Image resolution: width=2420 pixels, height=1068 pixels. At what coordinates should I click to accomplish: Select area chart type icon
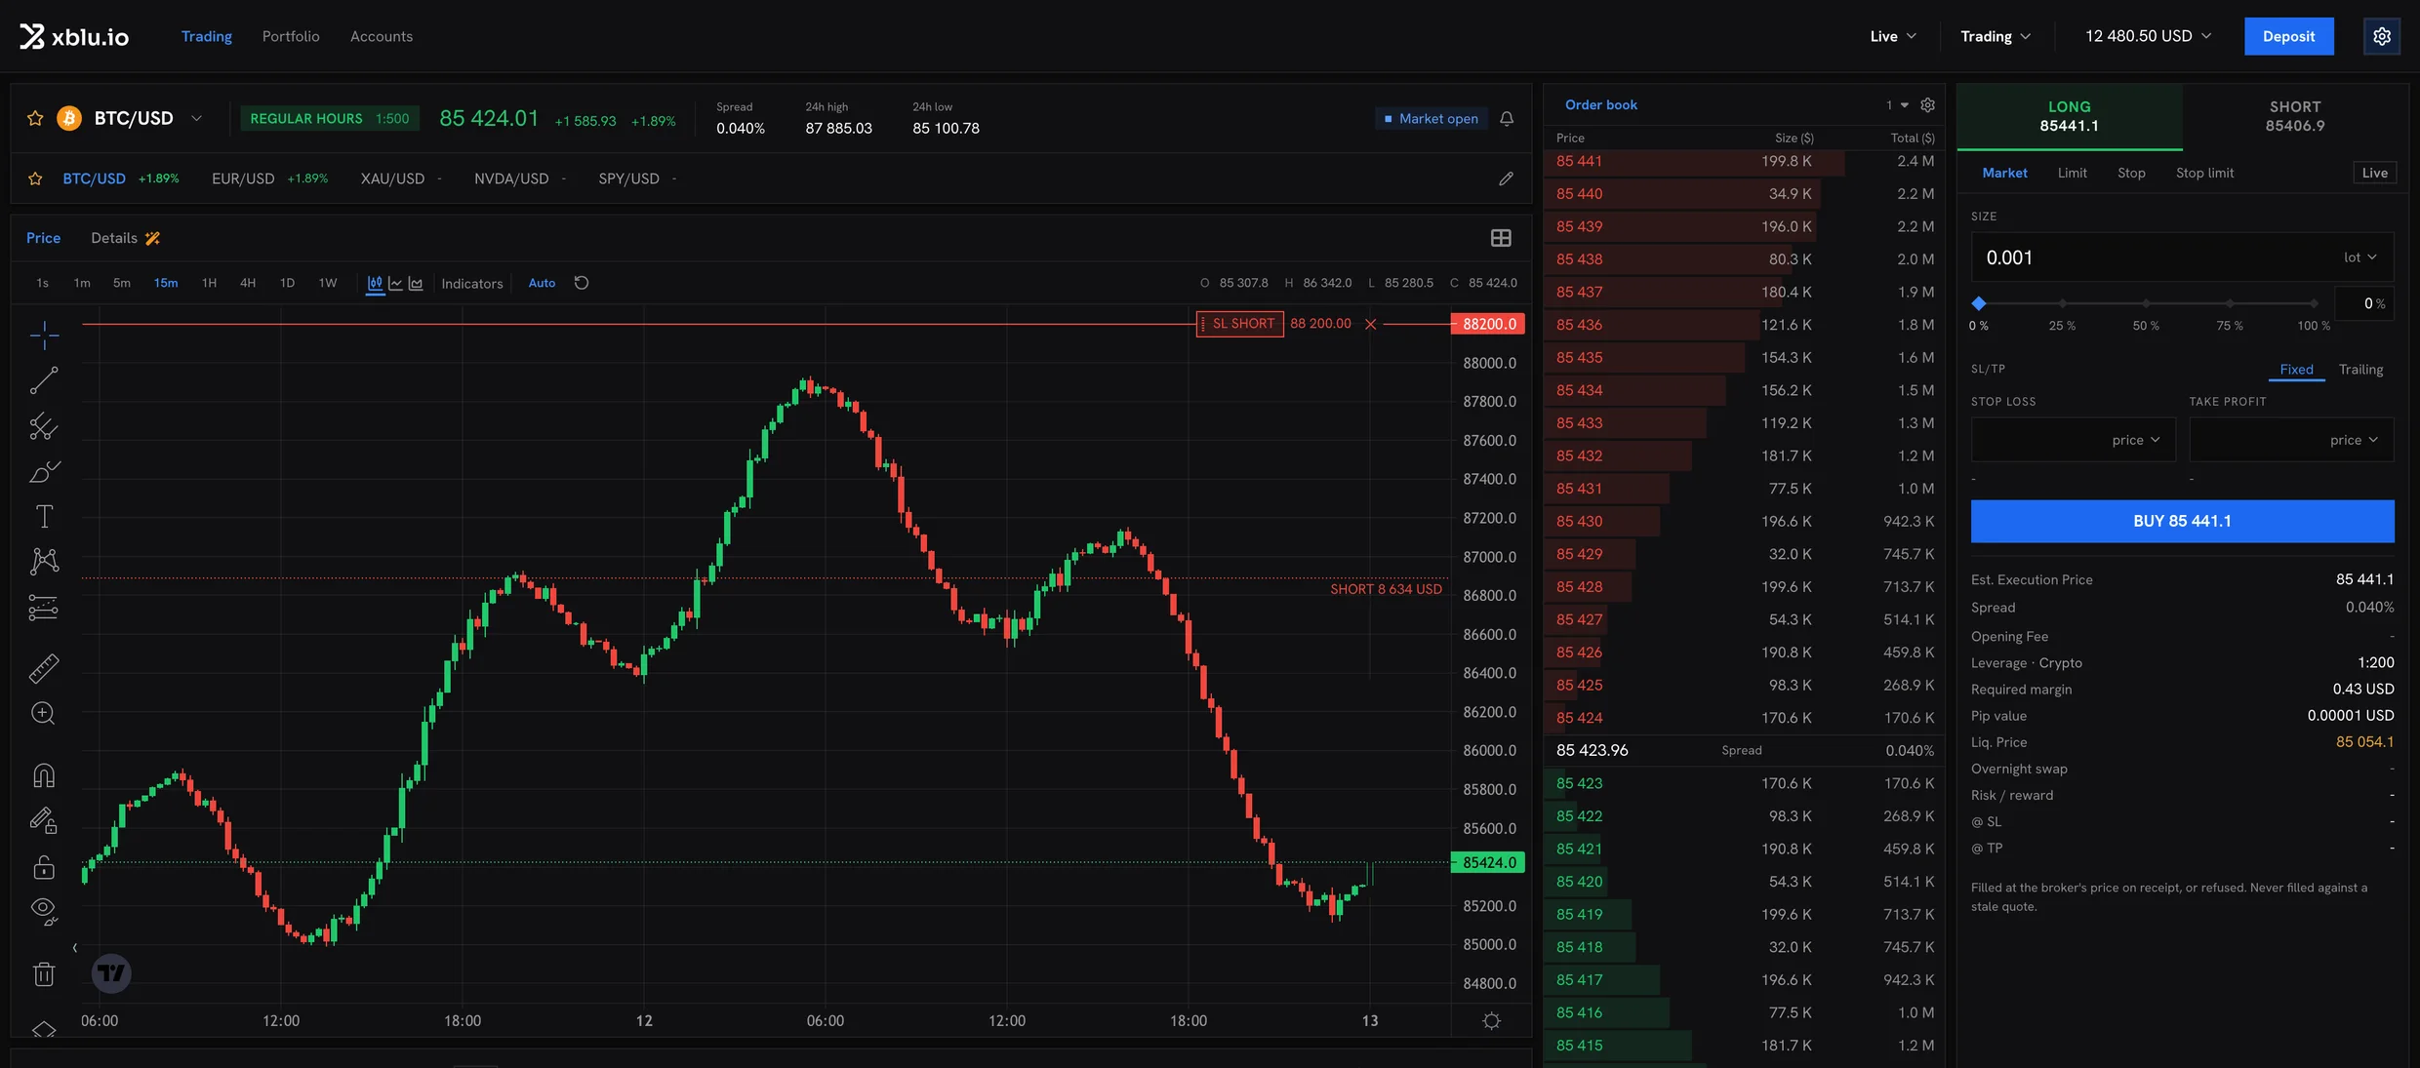pos(416,283)
